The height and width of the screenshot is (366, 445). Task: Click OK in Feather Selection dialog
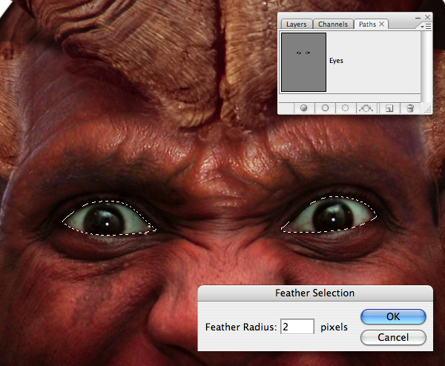click(393, 316)
